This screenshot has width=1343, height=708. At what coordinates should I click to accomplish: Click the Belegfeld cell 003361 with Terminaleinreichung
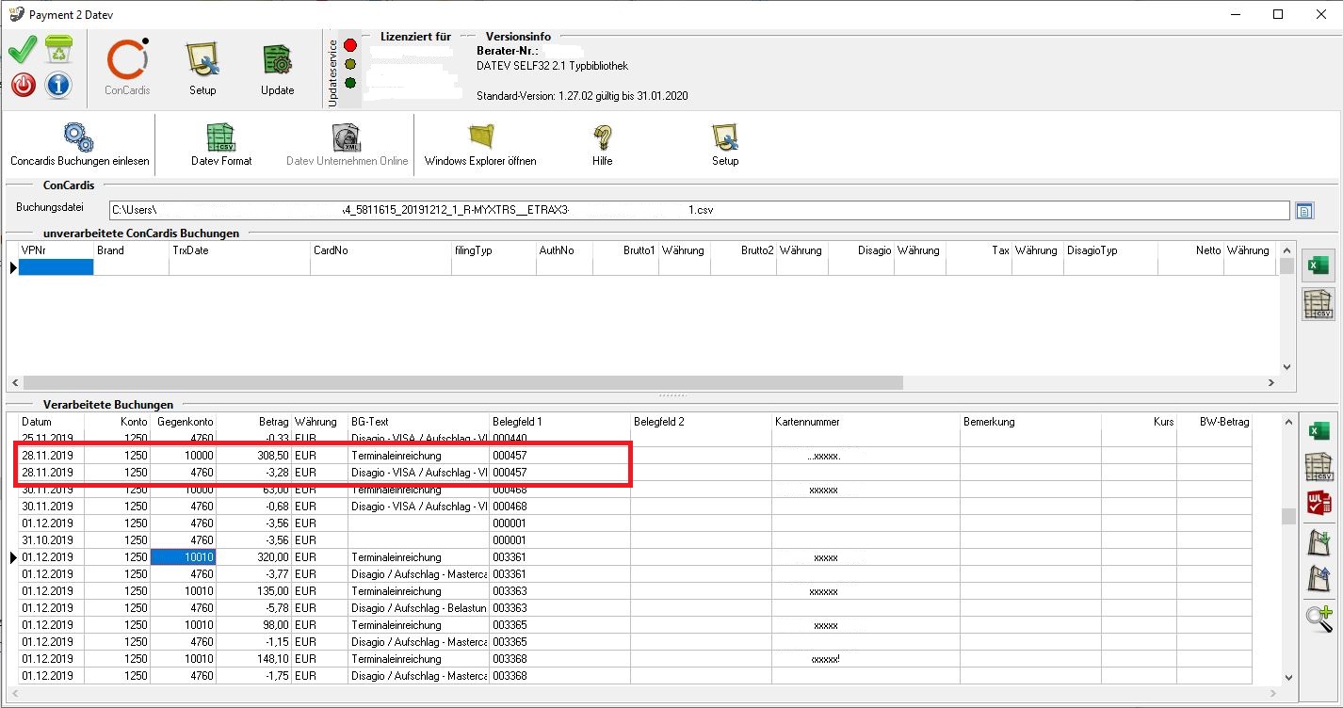560,557
